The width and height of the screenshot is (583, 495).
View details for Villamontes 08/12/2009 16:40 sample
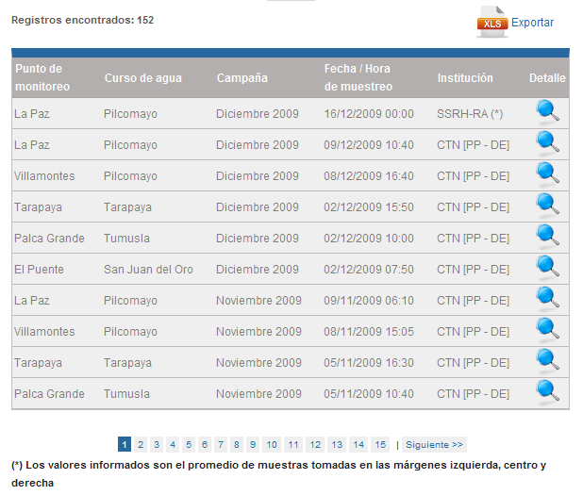tap(547, 174)
